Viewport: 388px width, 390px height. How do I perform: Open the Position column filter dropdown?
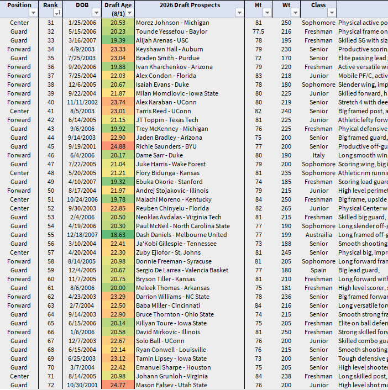[x=33, y=13]
